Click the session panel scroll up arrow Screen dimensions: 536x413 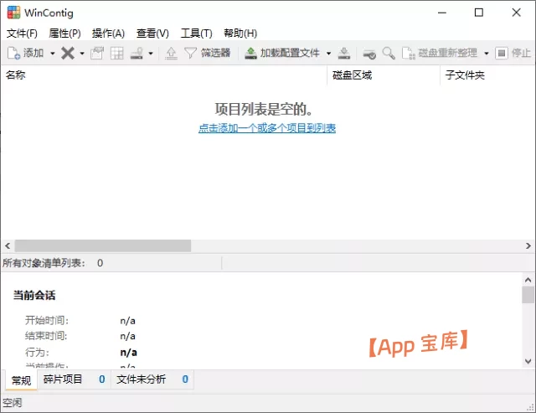528,280
